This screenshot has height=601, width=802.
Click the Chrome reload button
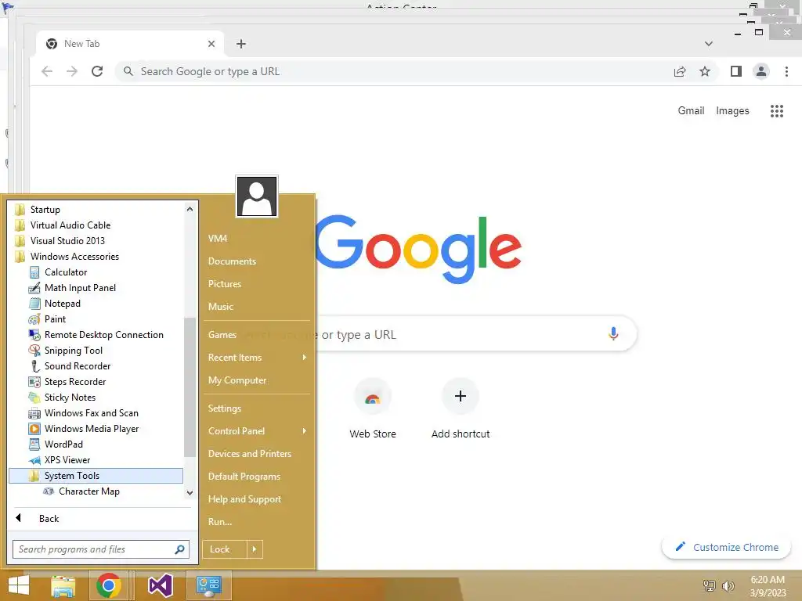97,71
